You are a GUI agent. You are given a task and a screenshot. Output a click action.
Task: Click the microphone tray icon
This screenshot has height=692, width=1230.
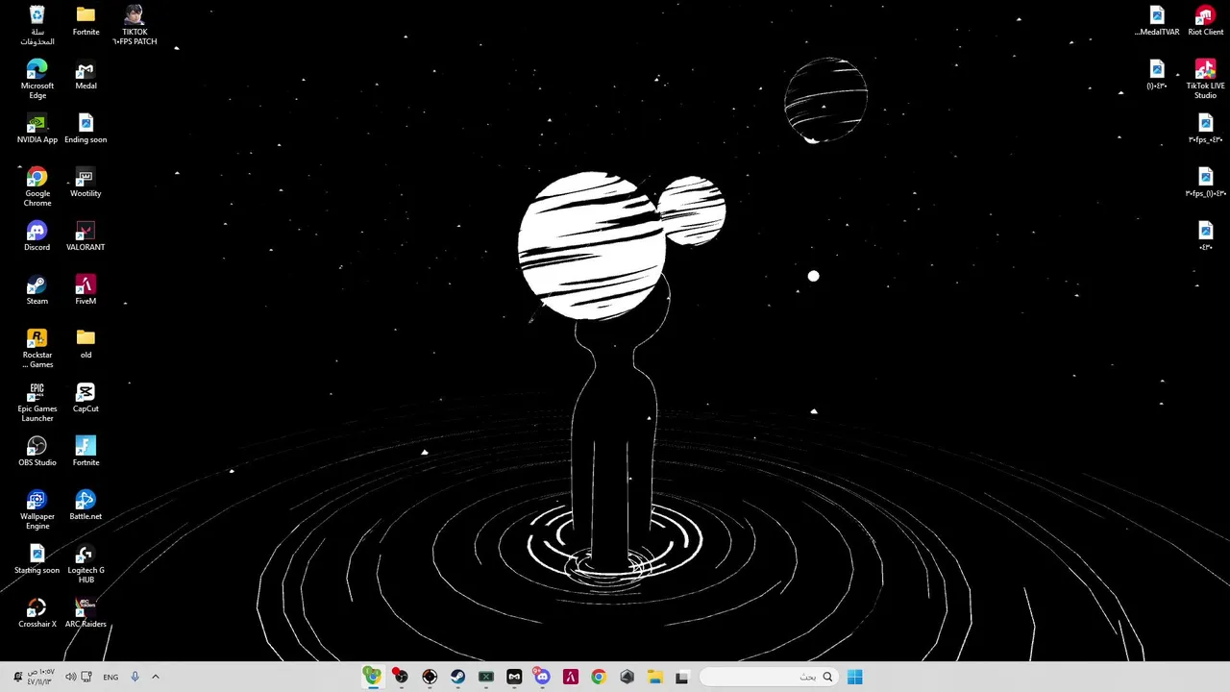[135, 677]
